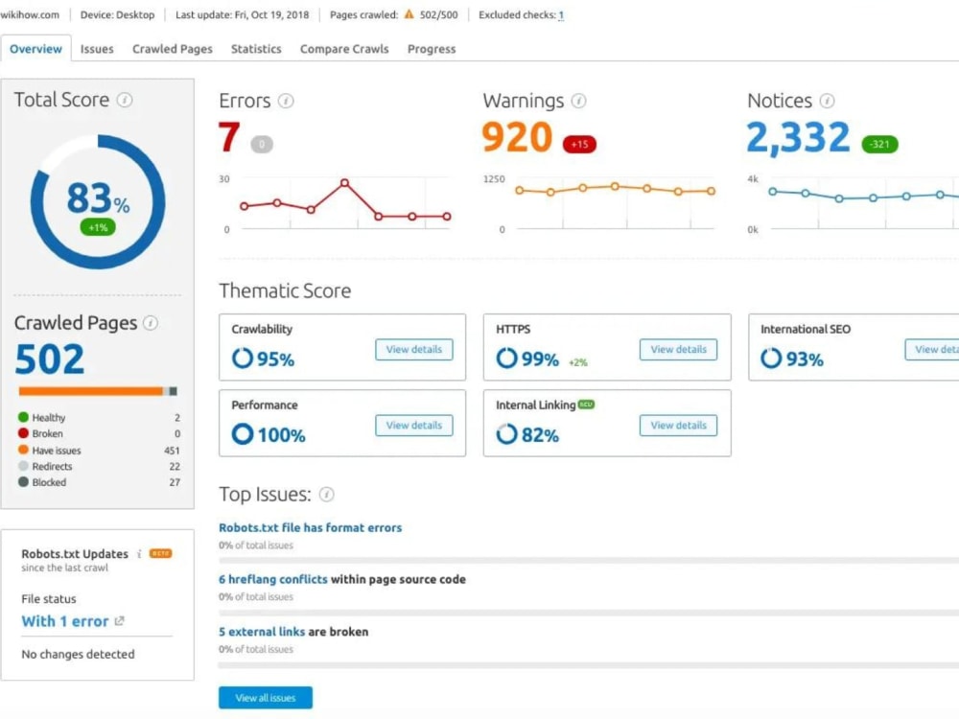Screen dimensions: 959x719
Task: Open the Crawled Pages tab
Action: 173,49
